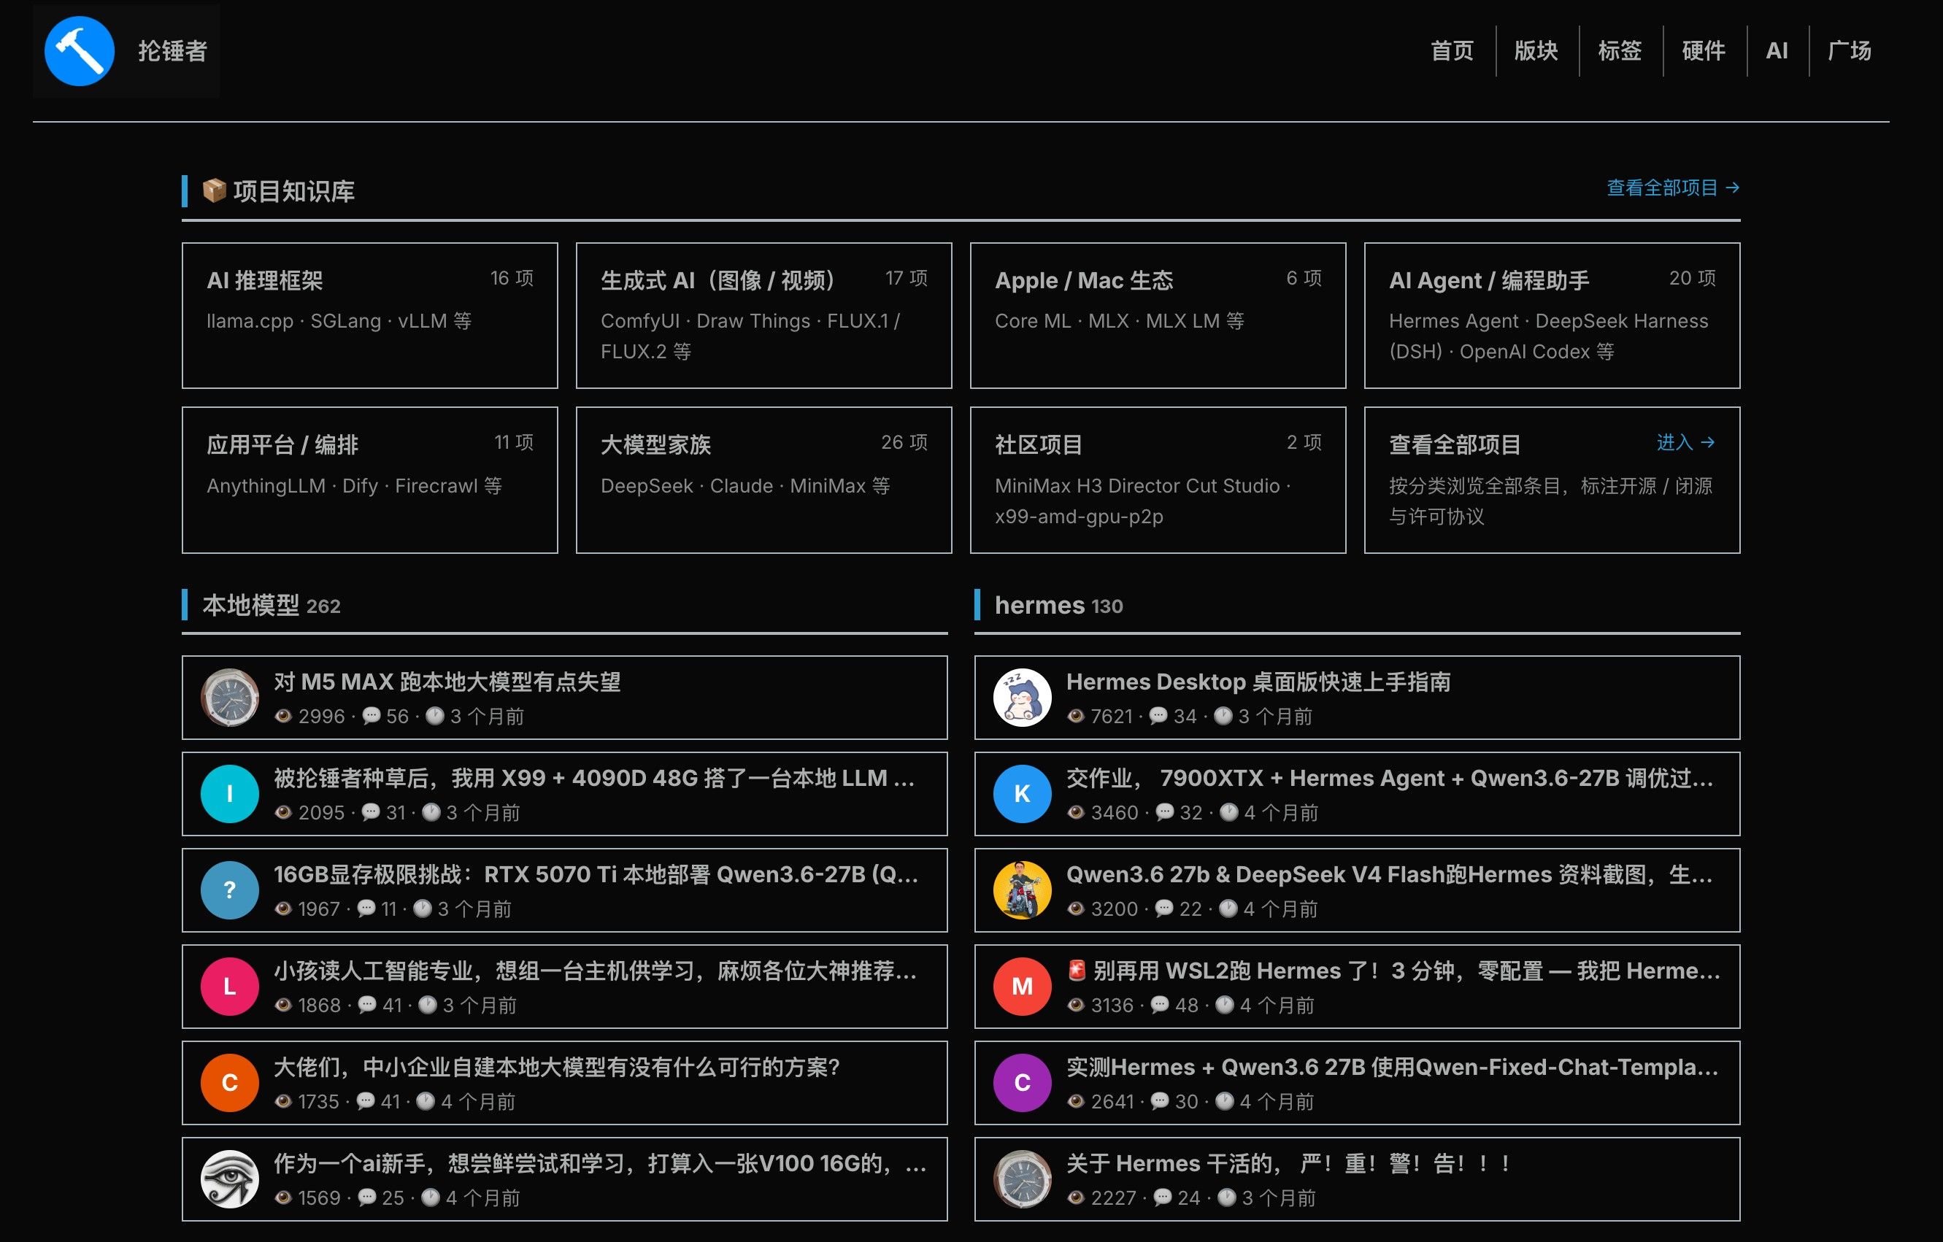Click the teal I avatar on X99 post
This screenshot has width=1943, height=1242.
tap(230, 794)
